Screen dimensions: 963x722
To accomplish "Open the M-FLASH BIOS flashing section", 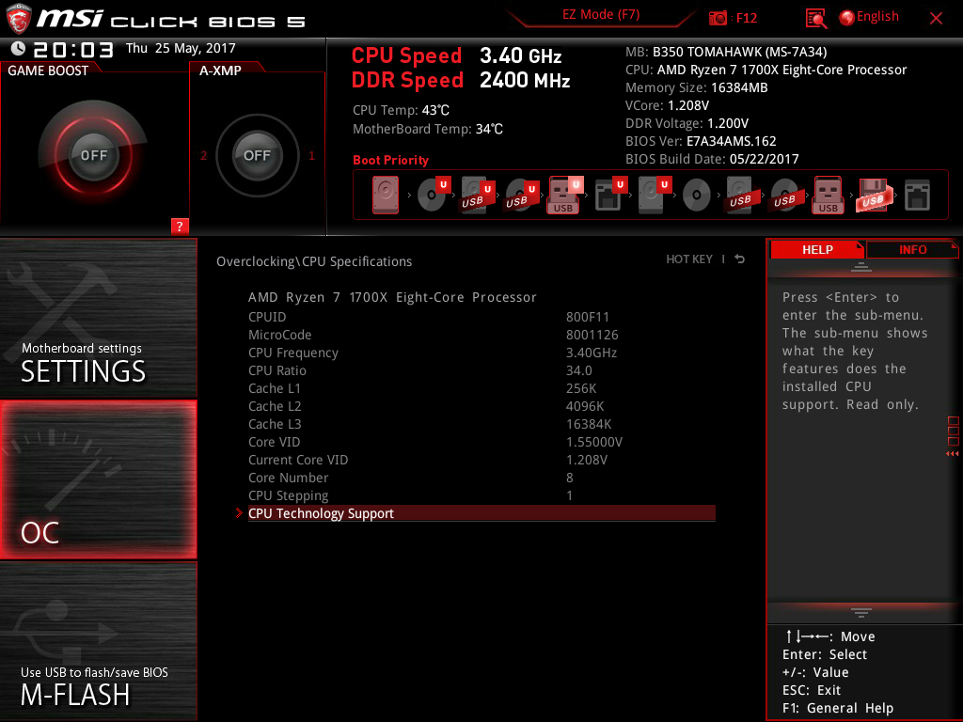I will point(98,641).
